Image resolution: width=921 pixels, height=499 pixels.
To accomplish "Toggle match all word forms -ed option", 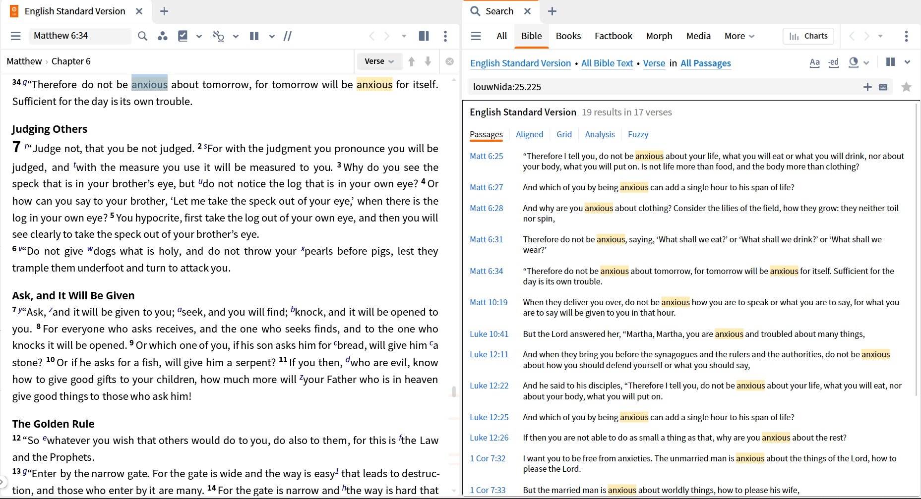I will click(834, 62).
